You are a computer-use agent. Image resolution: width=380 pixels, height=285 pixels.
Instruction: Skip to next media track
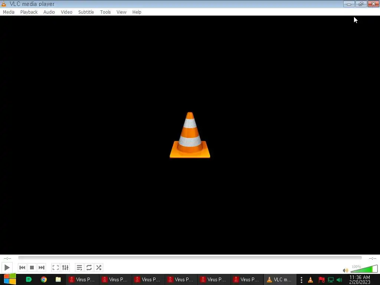coord(42,268)
